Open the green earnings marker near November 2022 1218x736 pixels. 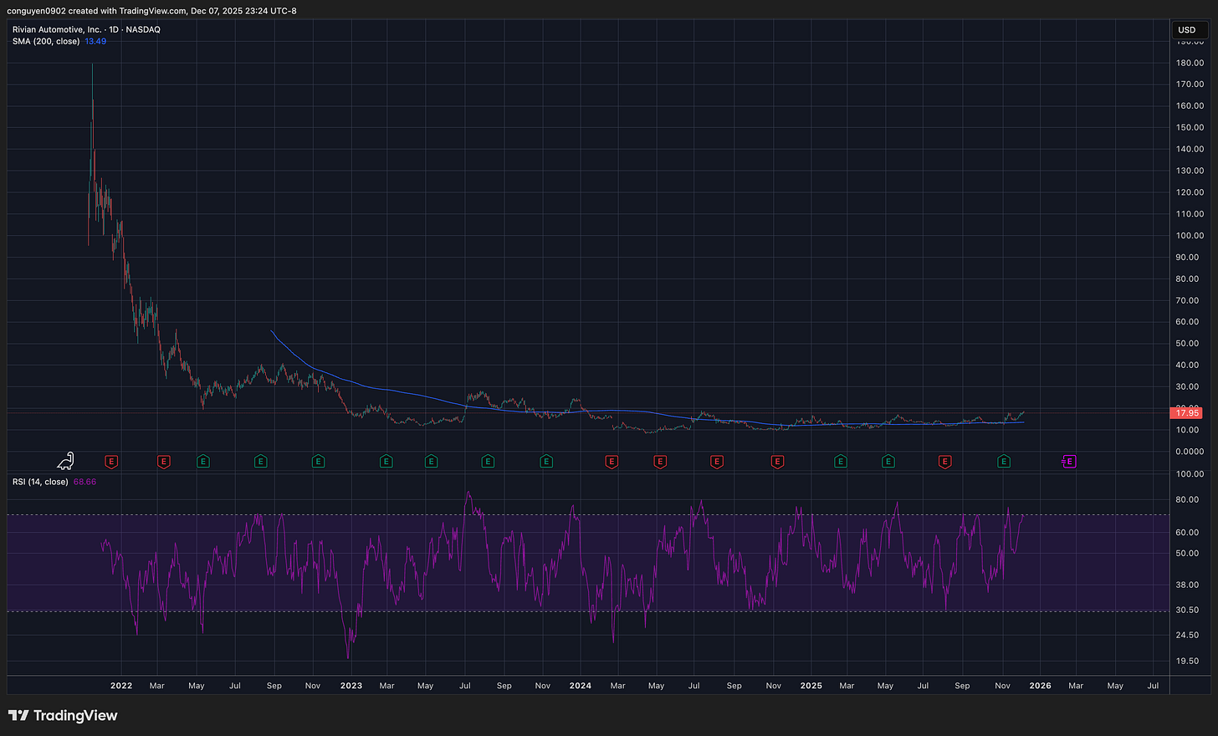click(x=318, y=461)
